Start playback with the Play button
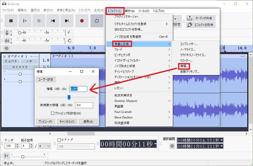253x166 pixels. point(25,21)
